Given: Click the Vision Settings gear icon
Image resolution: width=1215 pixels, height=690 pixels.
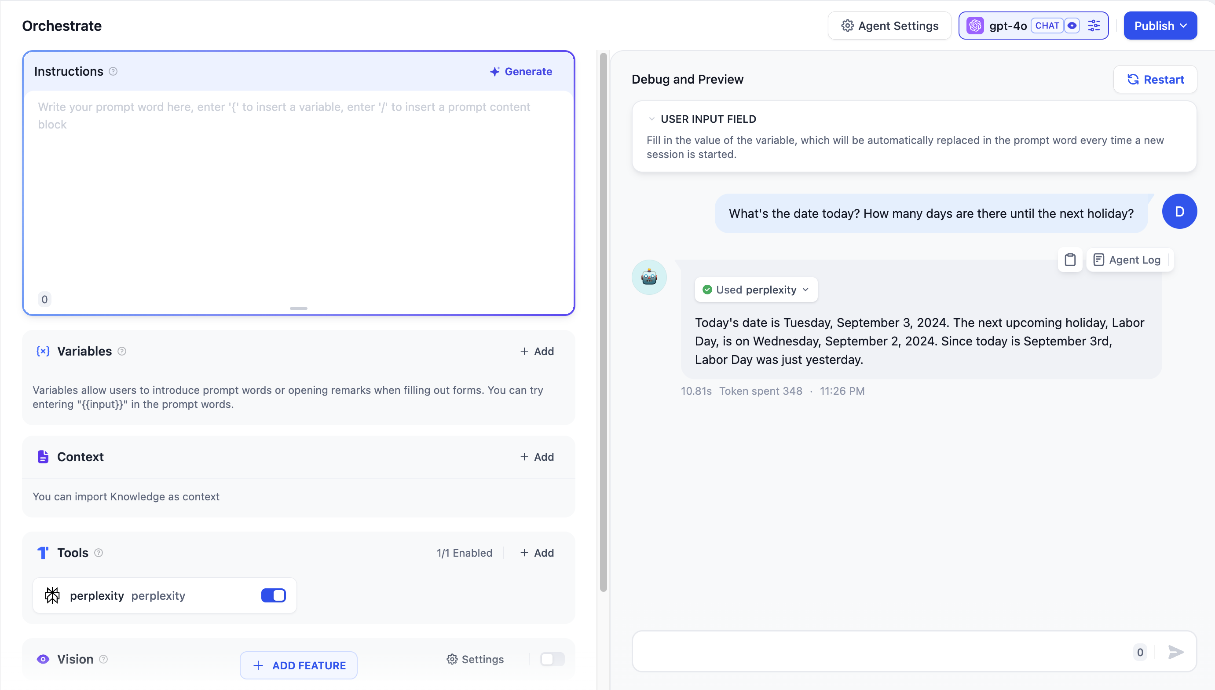Looking at the screenshot, I should 452,659.
